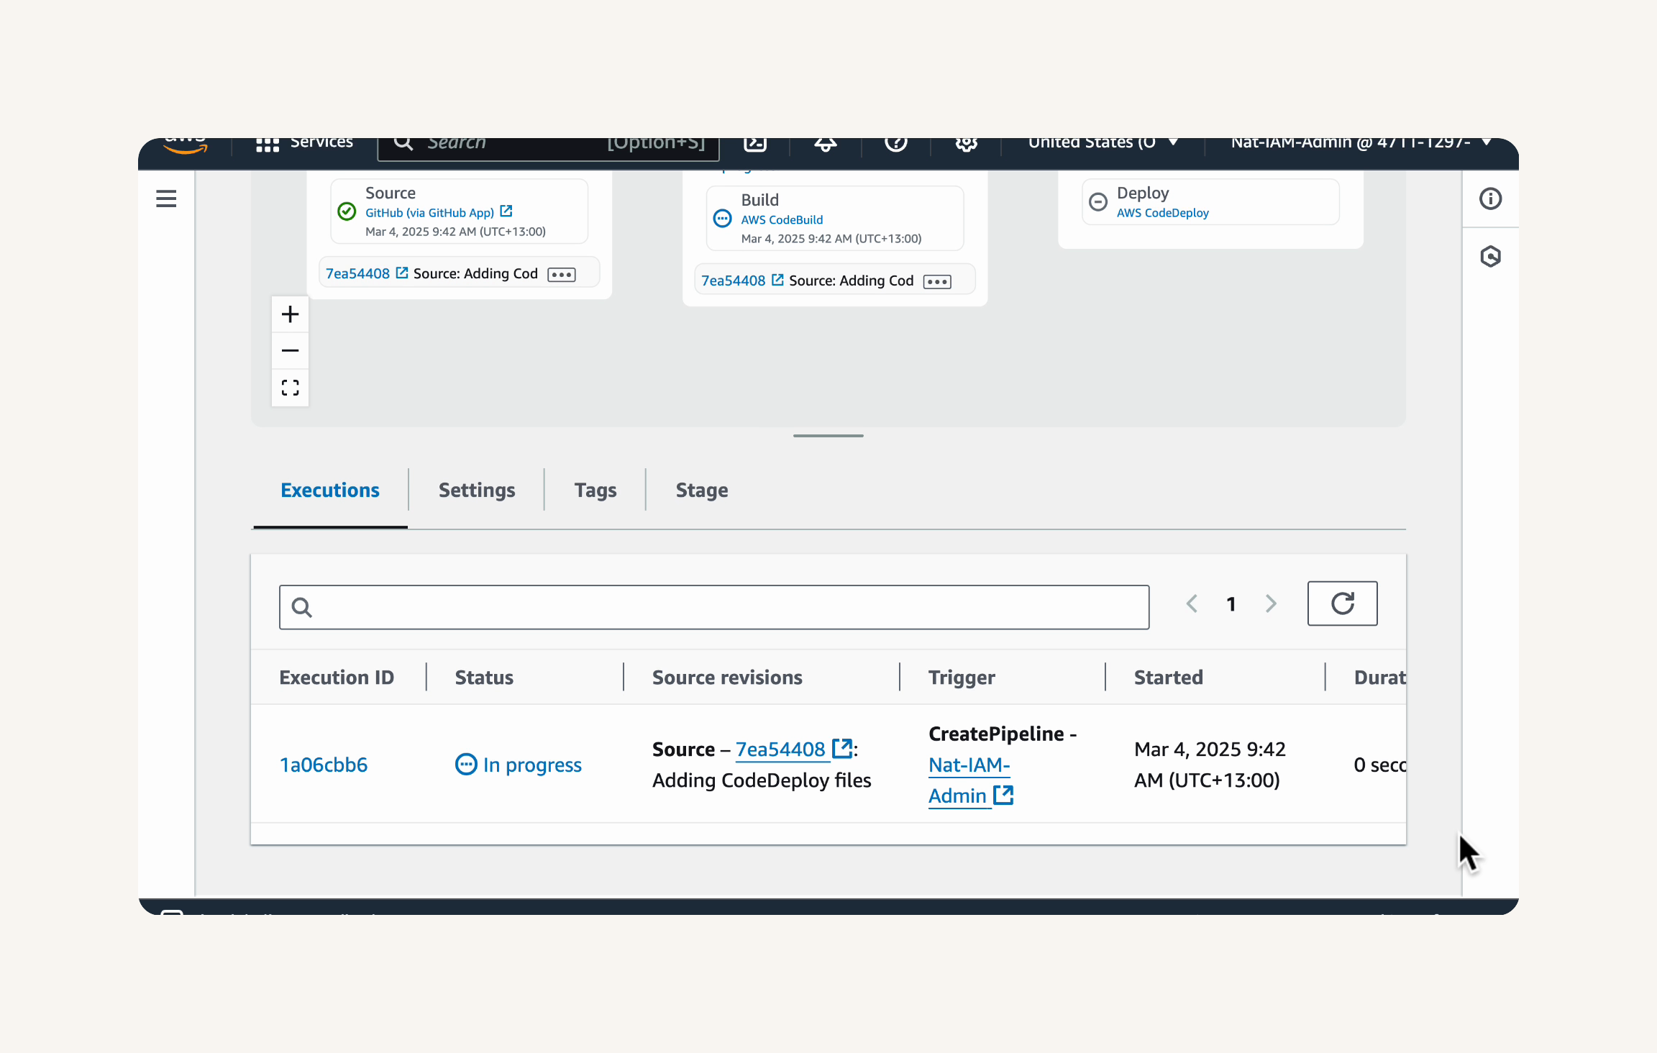Open the AWS home logo

tap(186, 145)
